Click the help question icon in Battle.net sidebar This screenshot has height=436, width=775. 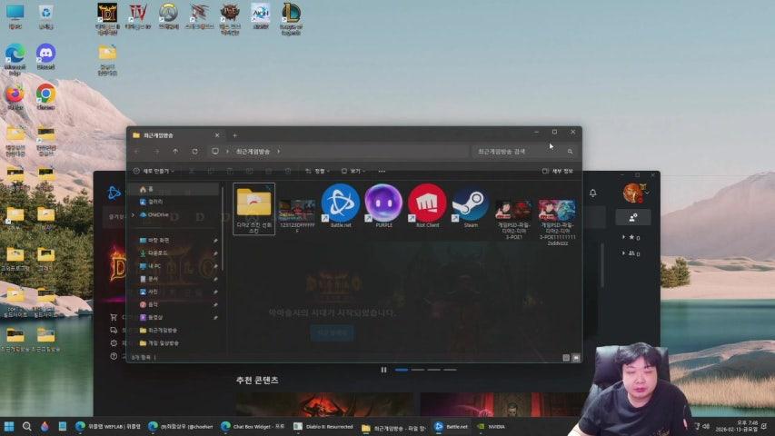(x=114, y=356)
